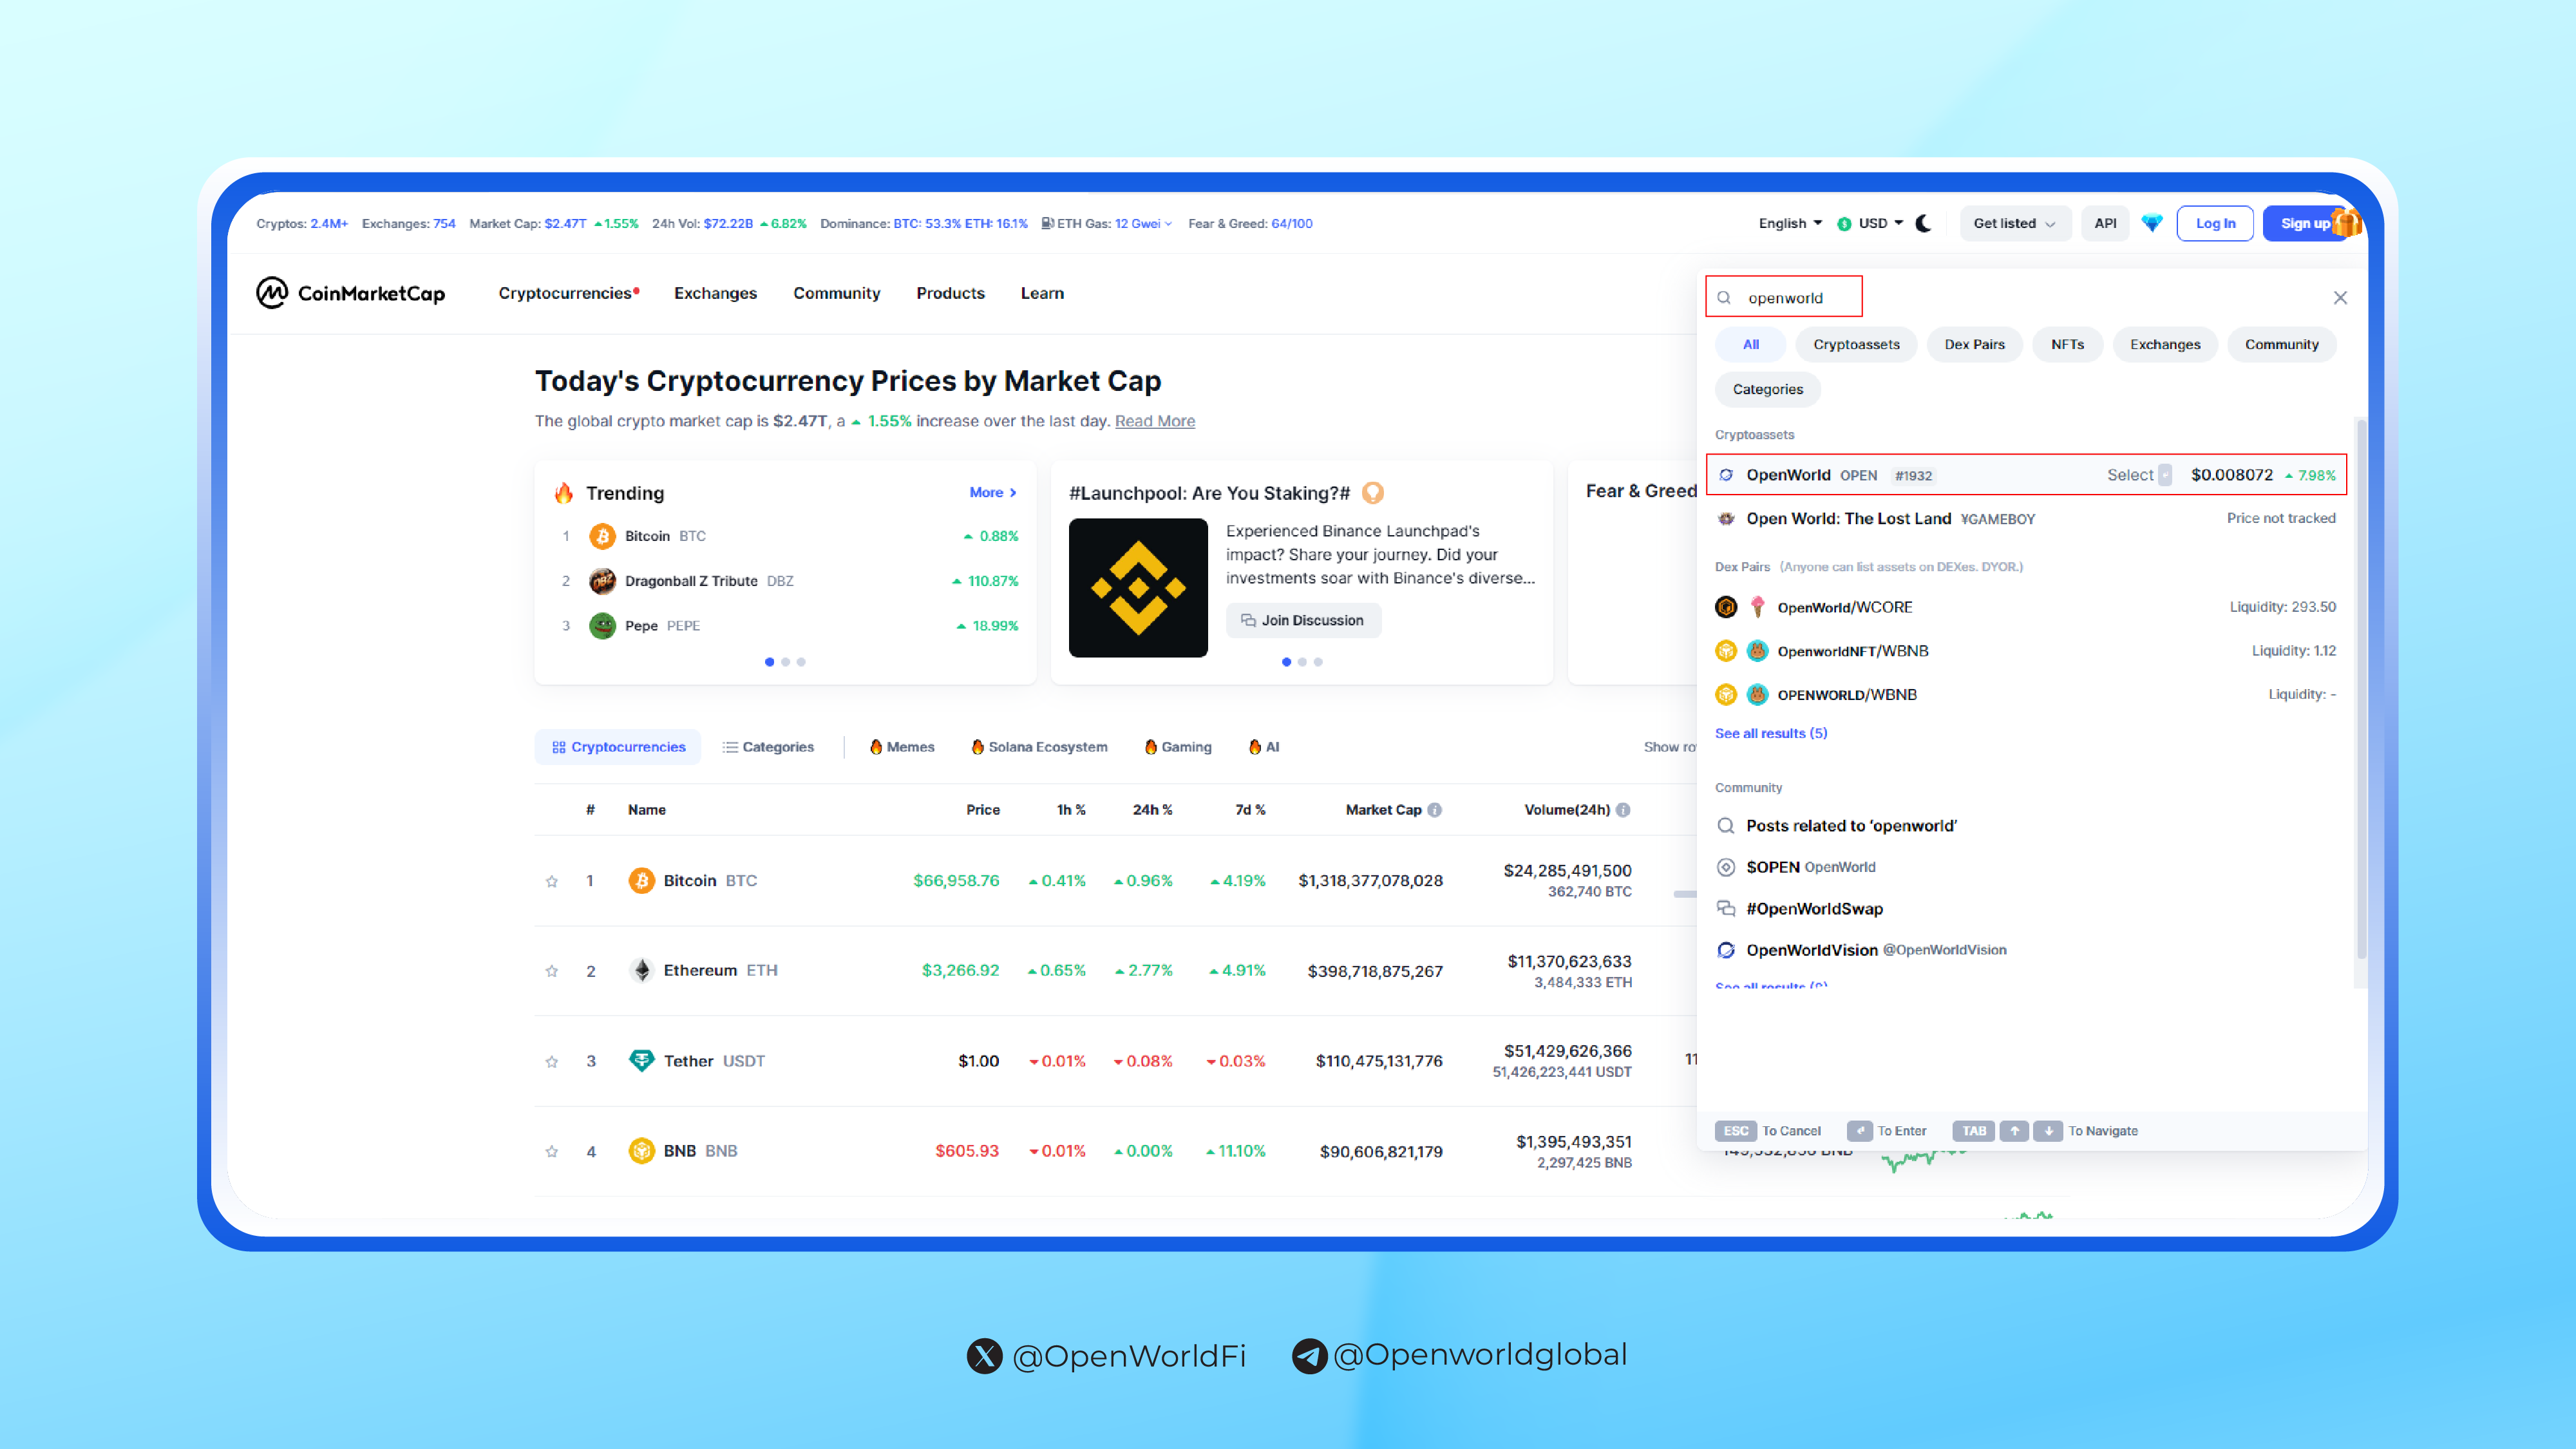2576x1449 pixels.
Task: Open Trending More chevron link
Action: click(x=993, y=492)
